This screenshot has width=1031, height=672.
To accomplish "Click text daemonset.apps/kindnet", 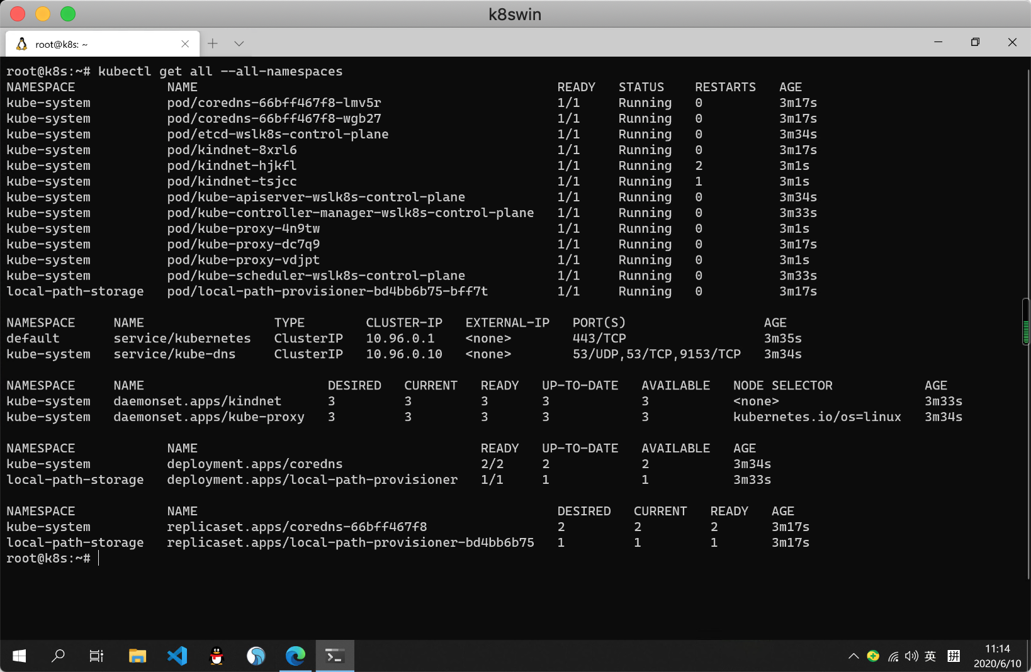I will (197, 401).
